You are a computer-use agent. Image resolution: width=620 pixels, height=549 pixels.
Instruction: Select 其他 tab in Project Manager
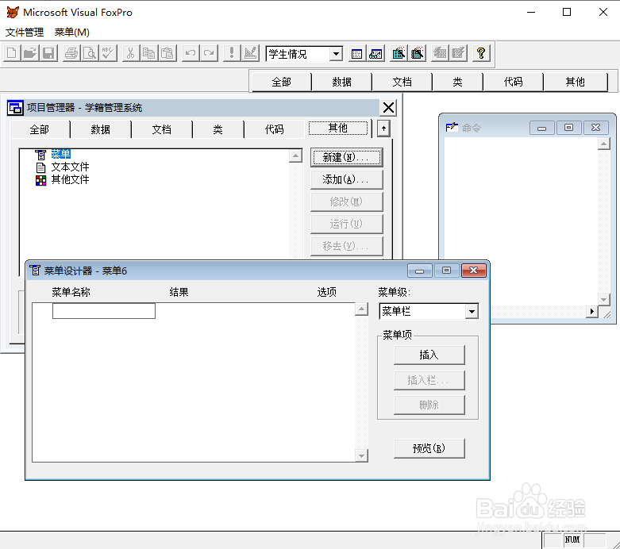click(338, 128)
